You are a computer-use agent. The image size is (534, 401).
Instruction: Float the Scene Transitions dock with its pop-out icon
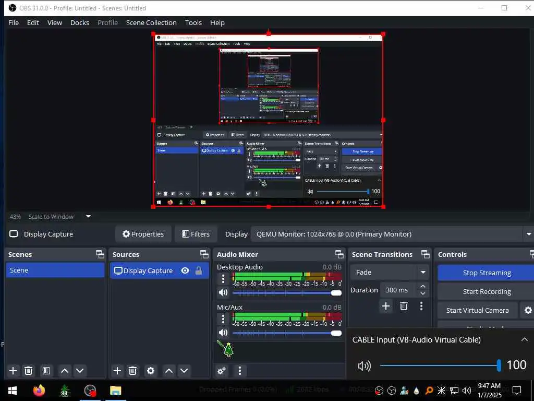(x=426, y=254)
